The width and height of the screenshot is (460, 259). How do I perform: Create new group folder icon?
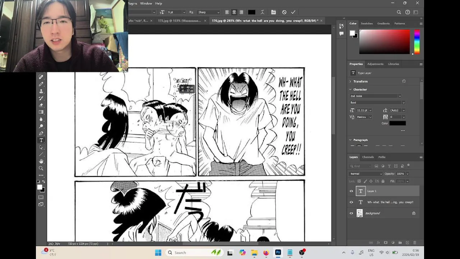pyautogui.click(x=400, y=243)
